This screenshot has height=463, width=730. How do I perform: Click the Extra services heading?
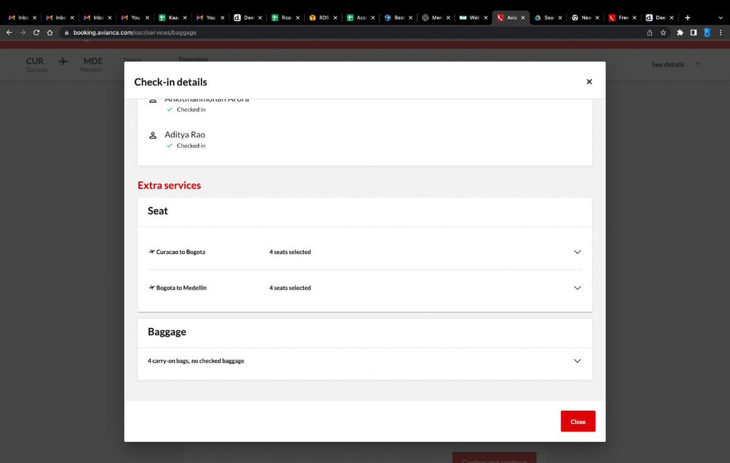169,185
